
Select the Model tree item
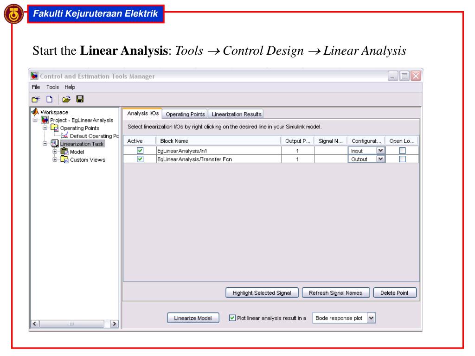77,152
